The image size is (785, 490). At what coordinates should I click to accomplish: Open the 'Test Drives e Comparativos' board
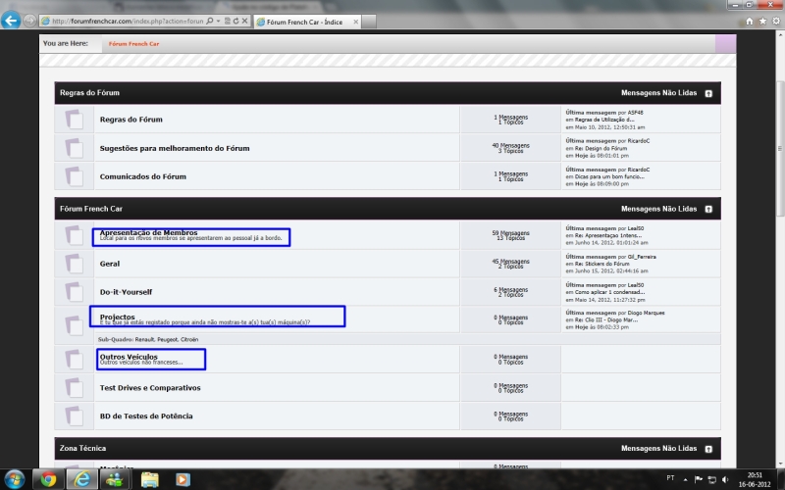click(150, 388)
